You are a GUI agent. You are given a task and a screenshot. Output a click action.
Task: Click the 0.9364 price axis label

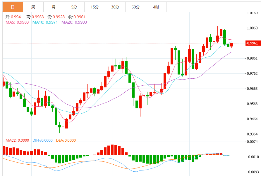(x=253, y=134)
